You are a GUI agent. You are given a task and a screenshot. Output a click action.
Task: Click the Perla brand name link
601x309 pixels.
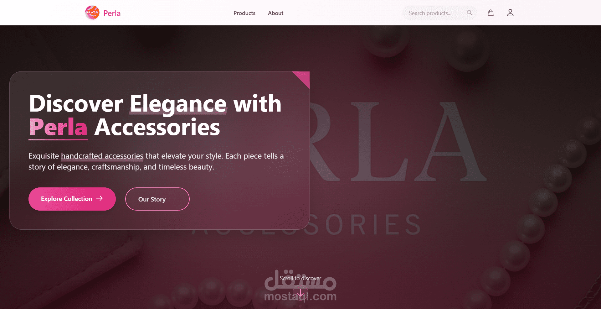click(112, 13)
